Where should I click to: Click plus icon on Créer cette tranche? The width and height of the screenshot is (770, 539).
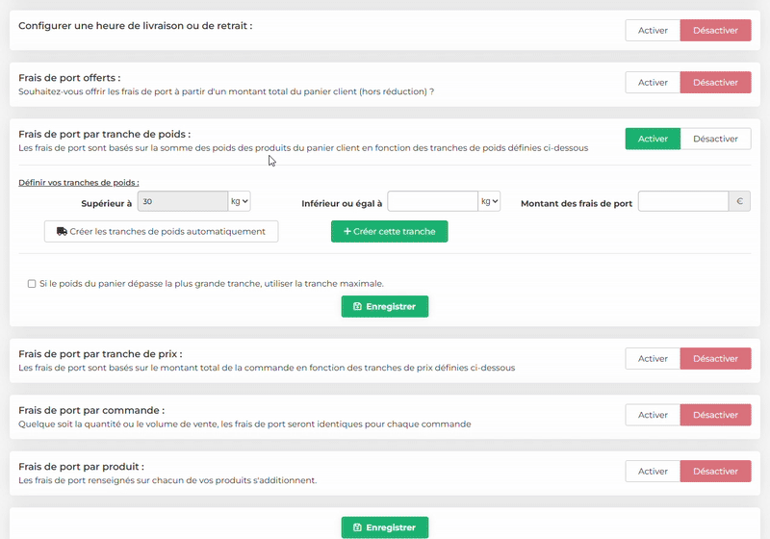[347, 232]
